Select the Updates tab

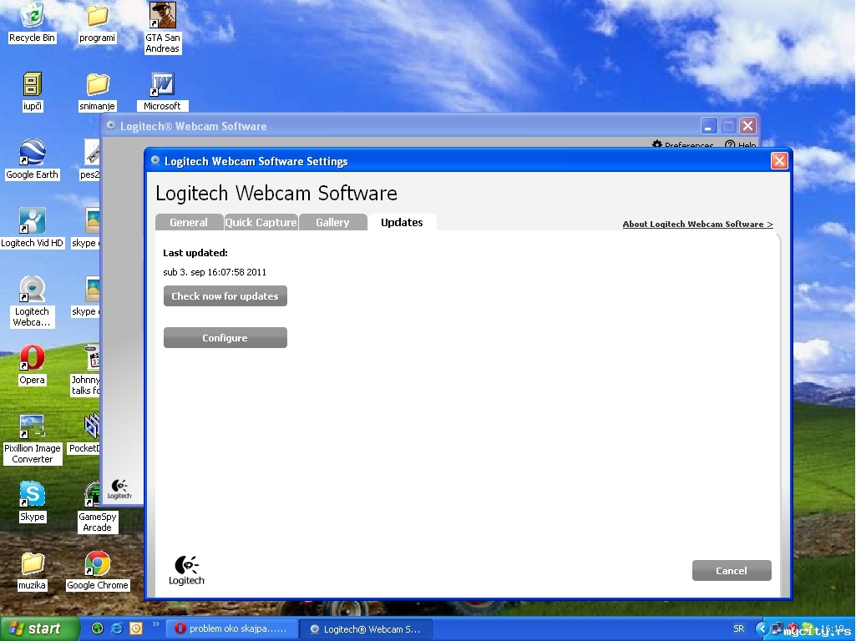[402, 222]
